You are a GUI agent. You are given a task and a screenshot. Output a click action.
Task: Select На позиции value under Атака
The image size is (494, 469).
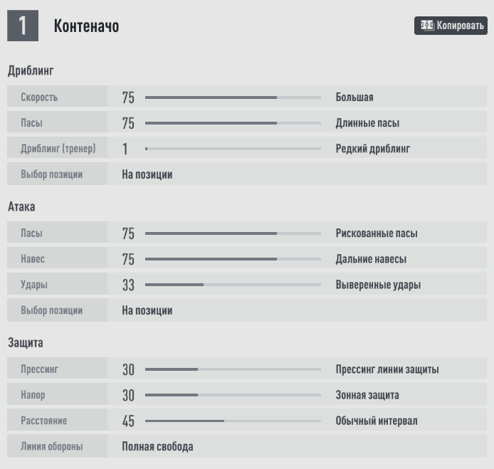click(x=147, y=310)
